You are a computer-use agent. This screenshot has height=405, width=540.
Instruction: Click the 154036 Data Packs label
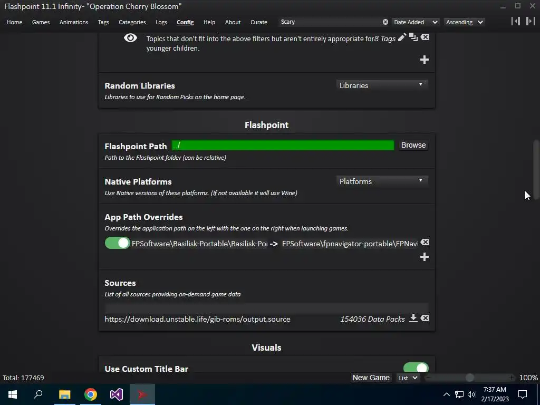coord(372,319)
